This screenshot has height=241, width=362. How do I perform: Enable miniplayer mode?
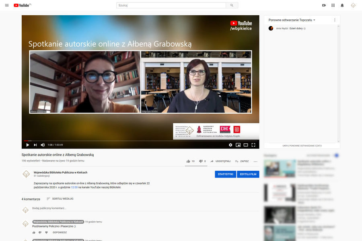(238, 145)
